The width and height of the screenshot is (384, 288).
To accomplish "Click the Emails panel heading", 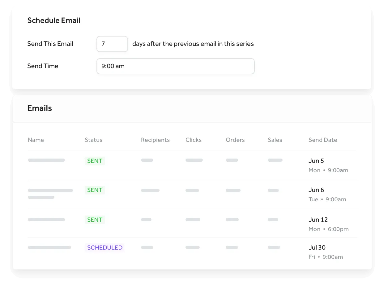I will pyautogui.click(x=40, y=108).
